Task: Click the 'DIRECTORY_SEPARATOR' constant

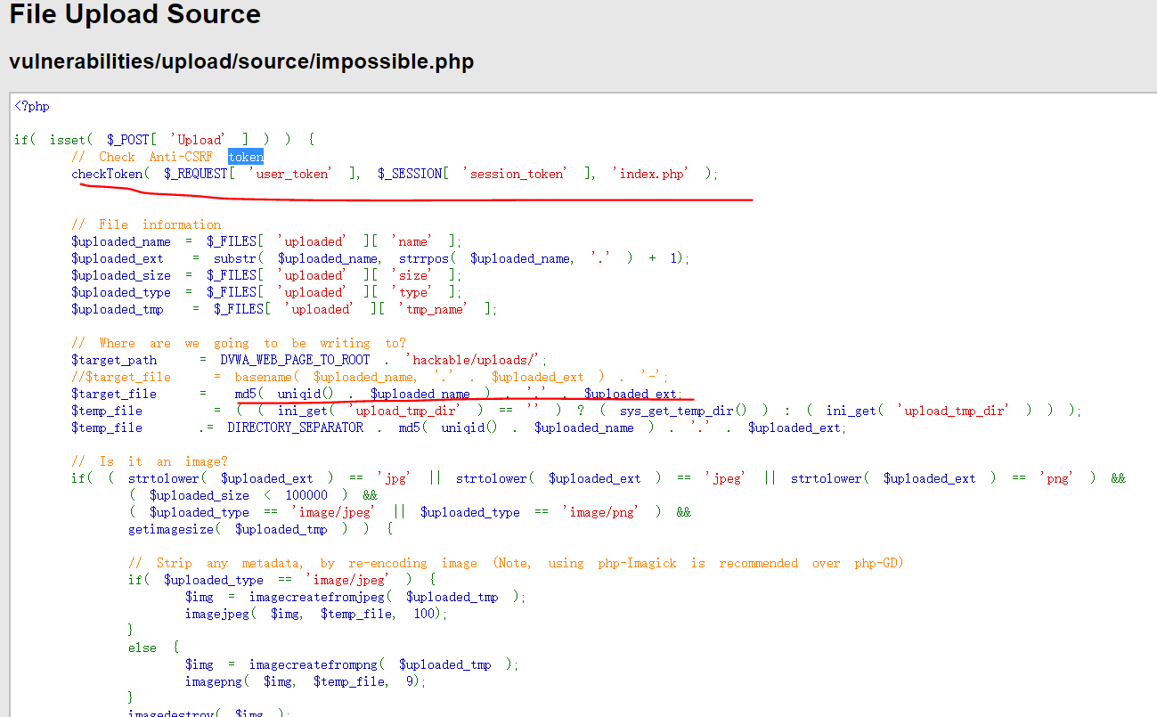Action: [295, 428]
